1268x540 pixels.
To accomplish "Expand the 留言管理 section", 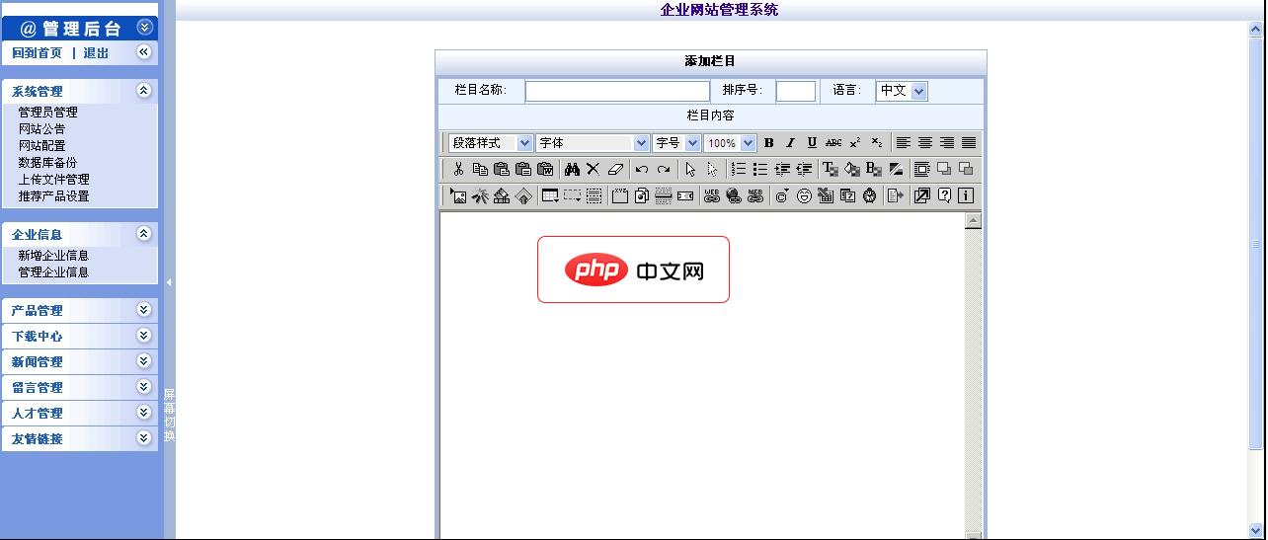I will point(143,386).
